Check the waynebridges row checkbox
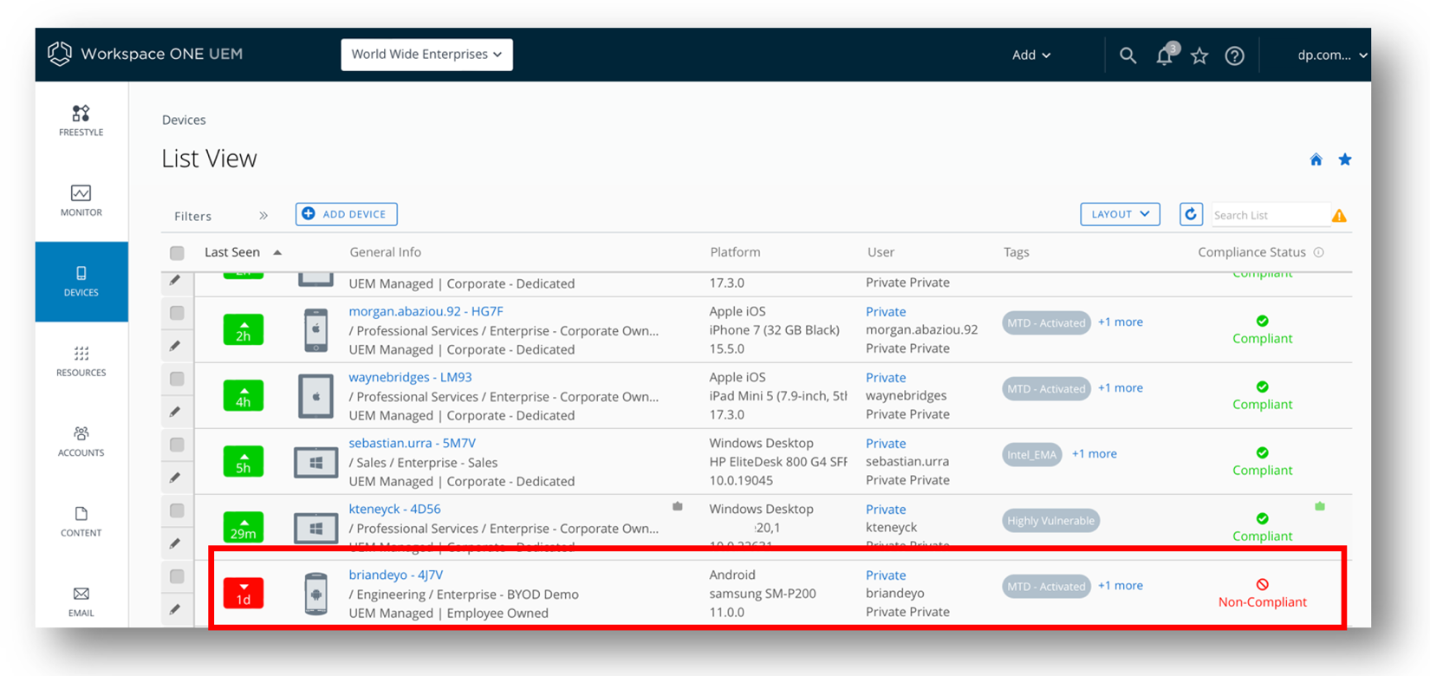This screenshot has height=676, width=1430. click(x=177, y=379)
